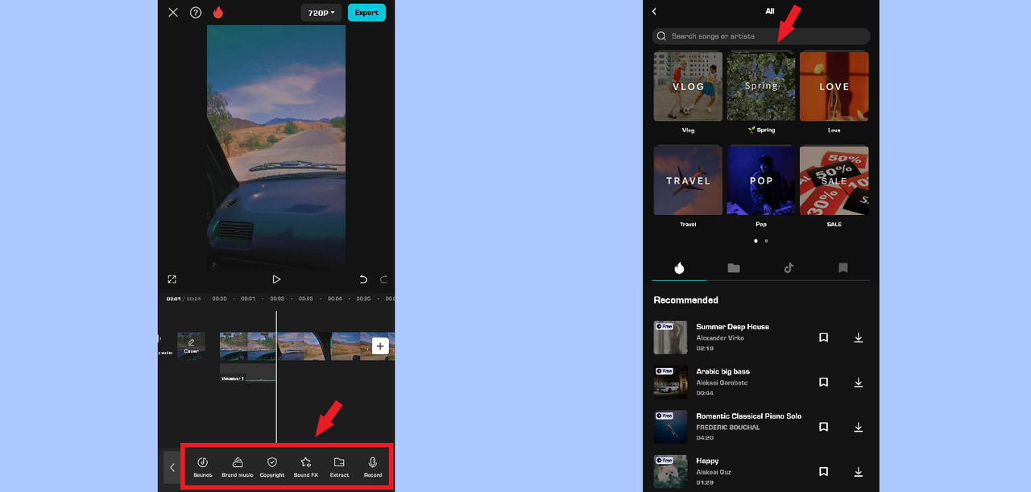Open the Sounds tool
This screenshot has height=492, width=1031.
click(x=203, y=467)
